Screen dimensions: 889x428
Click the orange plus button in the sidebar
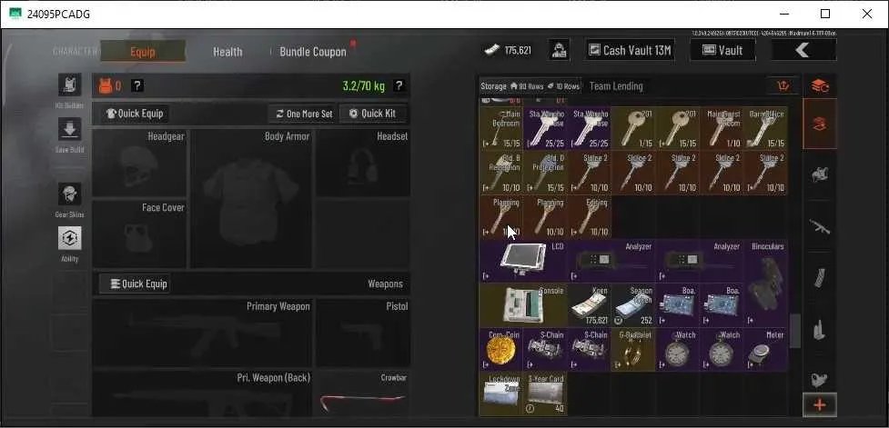[x=820, y=404]
